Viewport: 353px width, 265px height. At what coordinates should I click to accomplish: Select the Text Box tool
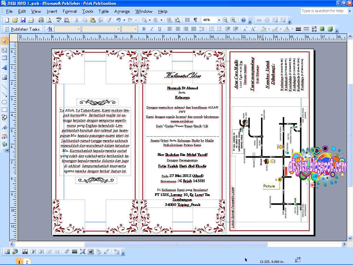4,50
